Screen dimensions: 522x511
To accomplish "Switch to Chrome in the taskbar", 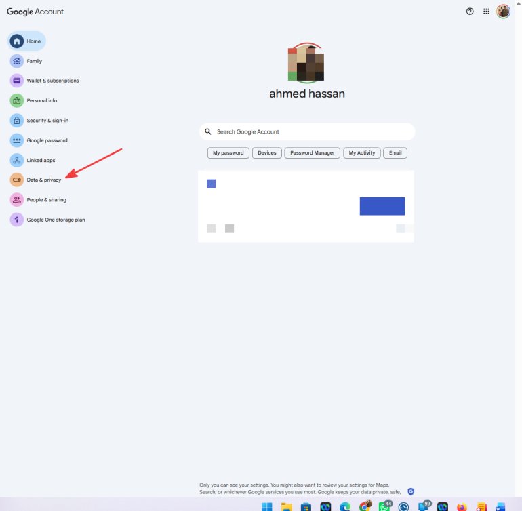I will pyautogui.click(x=365, y=506).
